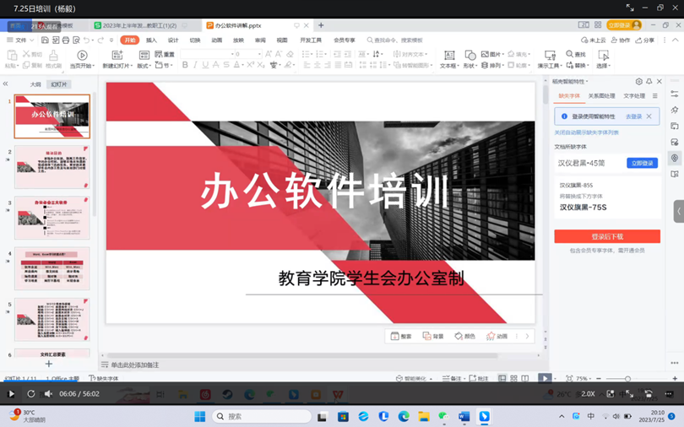Viewport: 684px width, 427px height.
Task: Switch to slide sorter grid view
Action: pos(513,378)
